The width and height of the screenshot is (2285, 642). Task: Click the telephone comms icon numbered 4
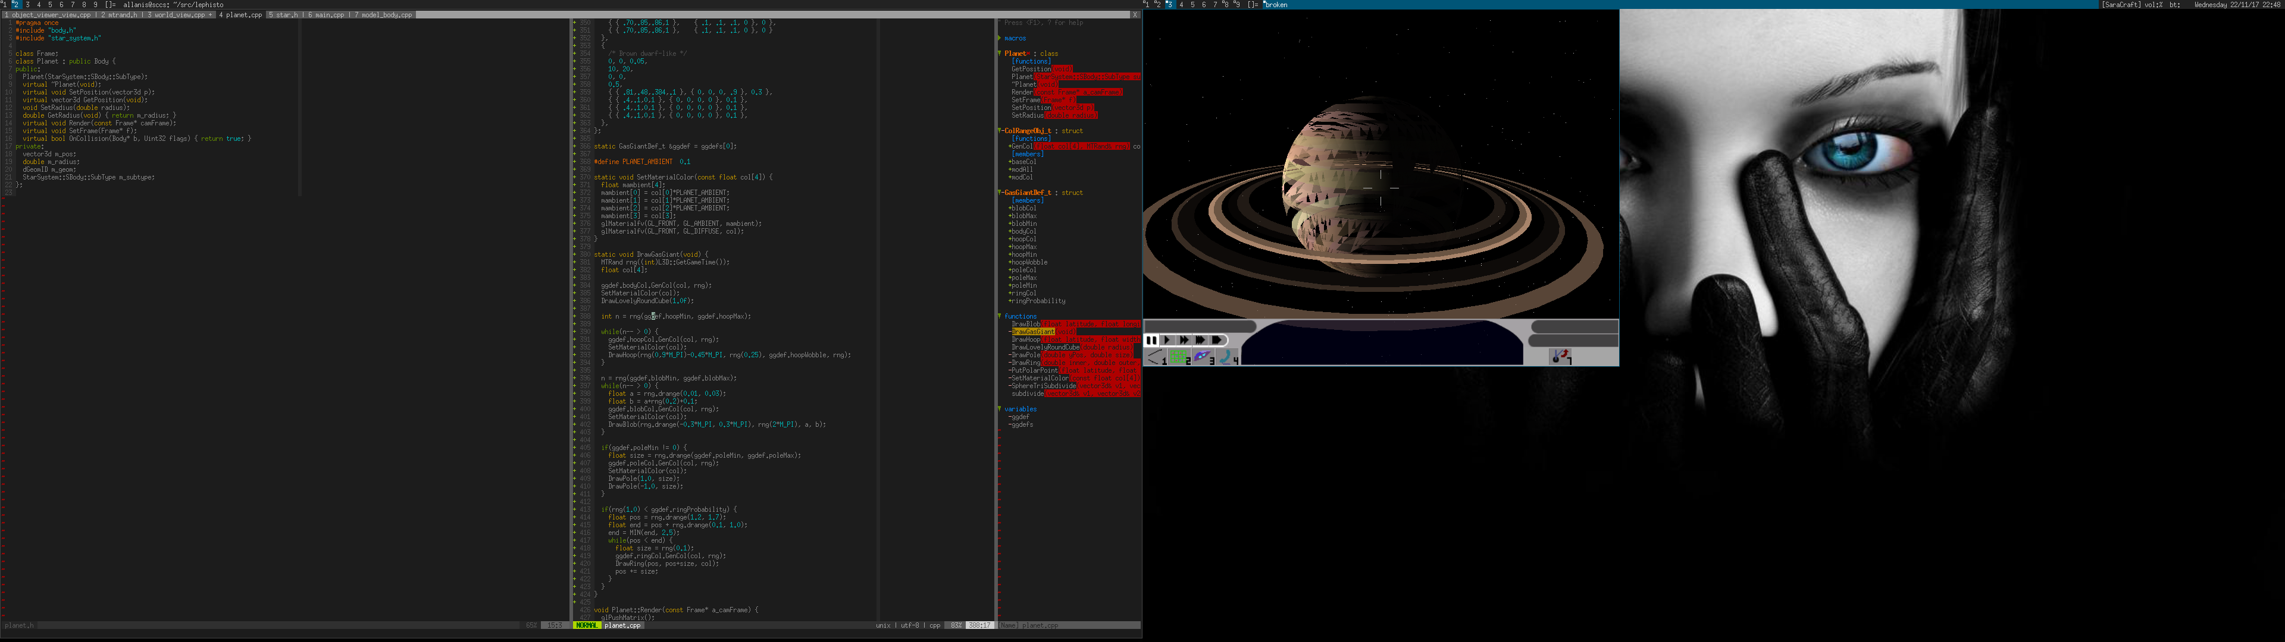click(x=1227, y=357)
